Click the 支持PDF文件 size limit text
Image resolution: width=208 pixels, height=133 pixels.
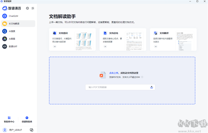125,77
